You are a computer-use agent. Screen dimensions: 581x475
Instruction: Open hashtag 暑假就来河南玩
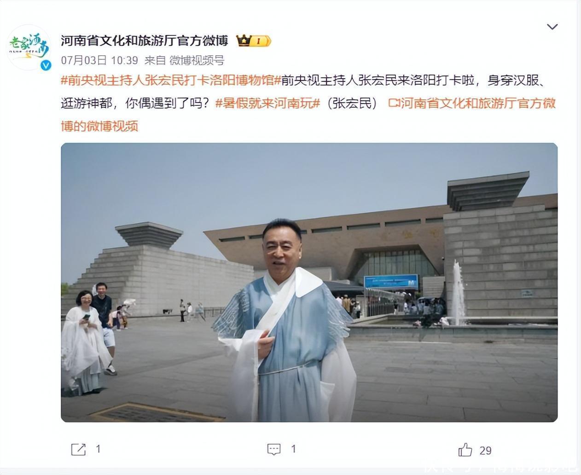tap(267, 103)
